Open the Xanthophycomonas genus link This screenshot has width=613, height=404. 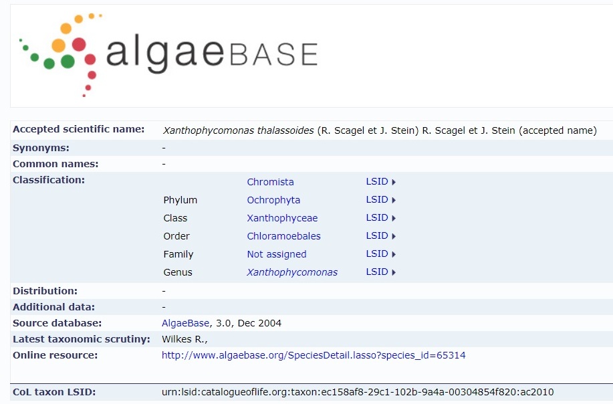coord(292,272)
